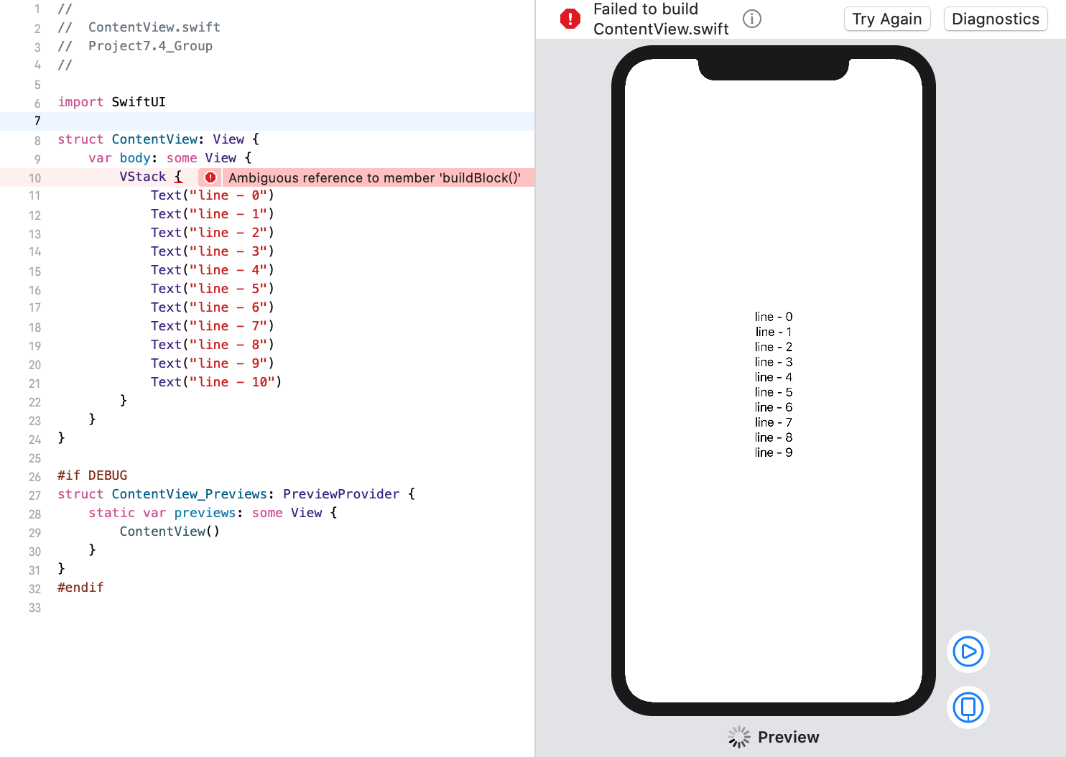Click the 'struct ContentView_Previews' line
1066x757 pixels.
(x=236, y=494)
